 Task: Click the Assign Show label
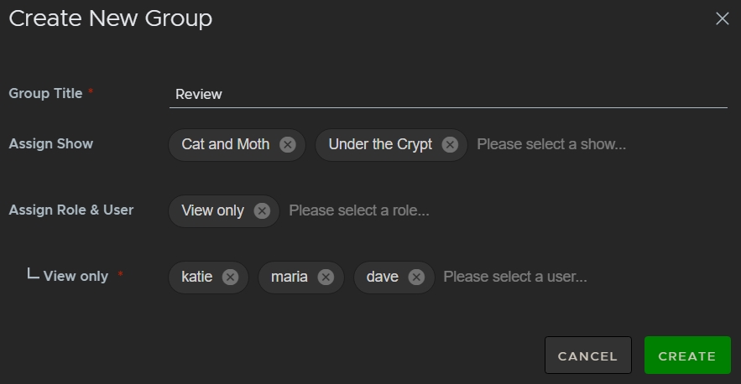(51, 143)
